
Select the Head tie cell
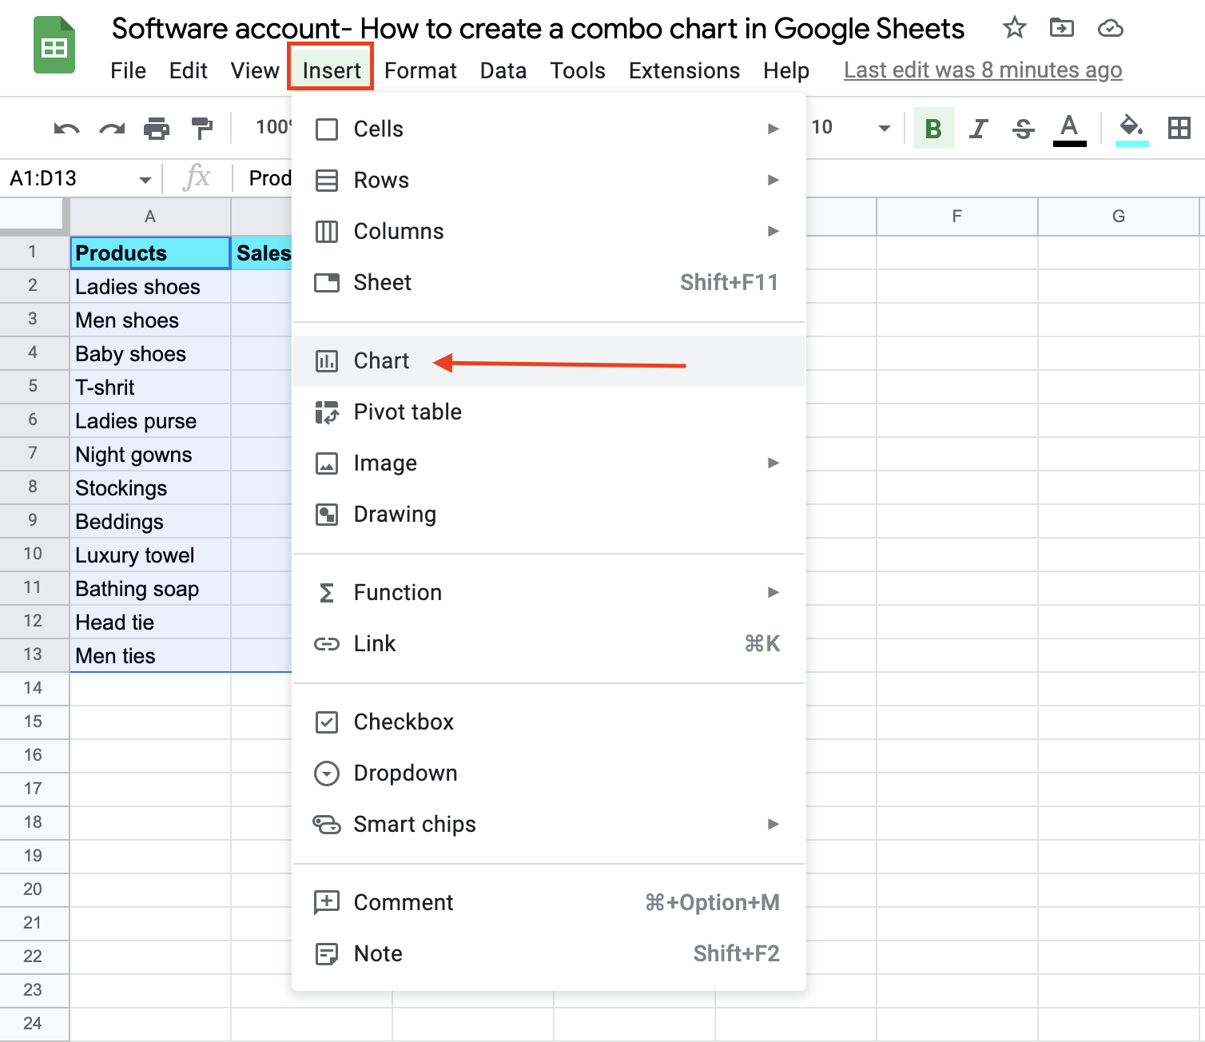150,622
